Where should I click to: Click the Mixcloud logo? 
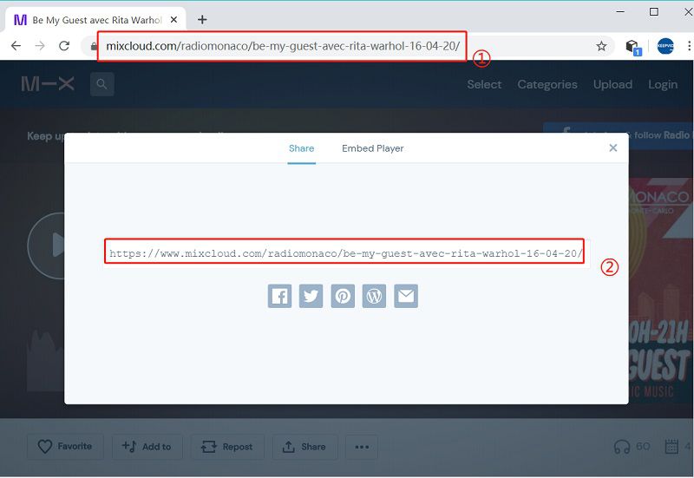click(48, 83)
